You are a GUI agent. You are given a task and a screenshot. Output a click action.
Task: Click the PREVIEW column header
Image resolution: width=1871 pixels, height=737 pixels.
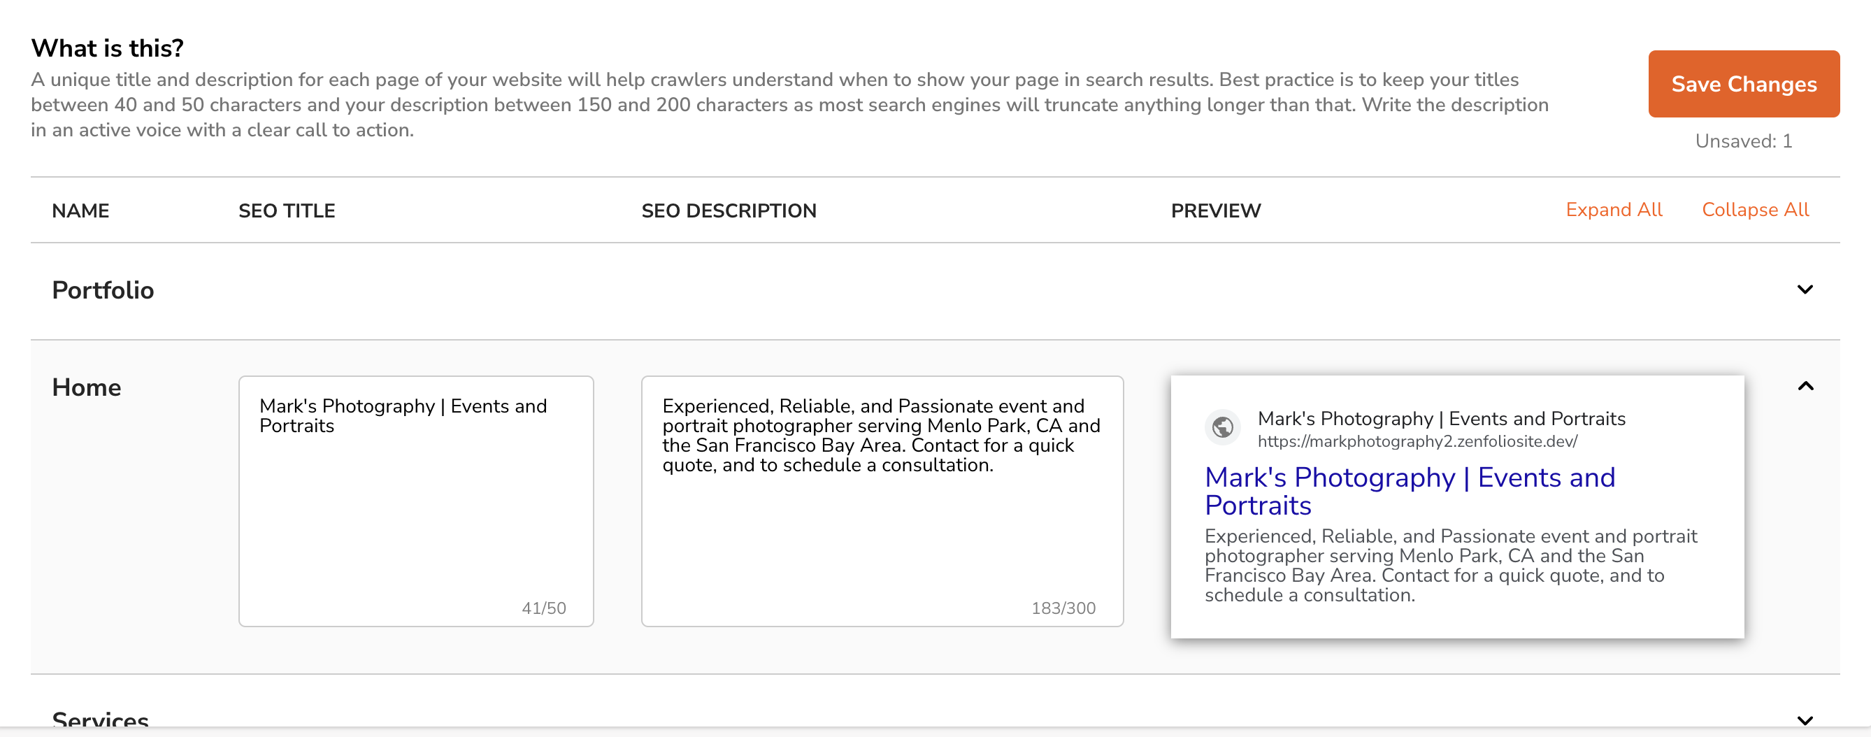coord(1215,210)
